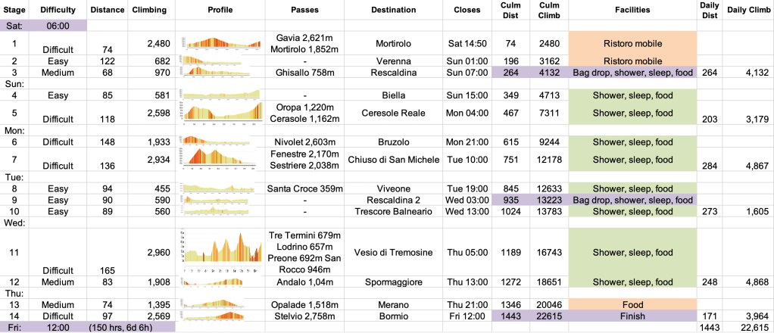Image resolution: width=774 pixels, height=333 pixels.
Task: Click the Facilities column header
Action: click(631, 11)
